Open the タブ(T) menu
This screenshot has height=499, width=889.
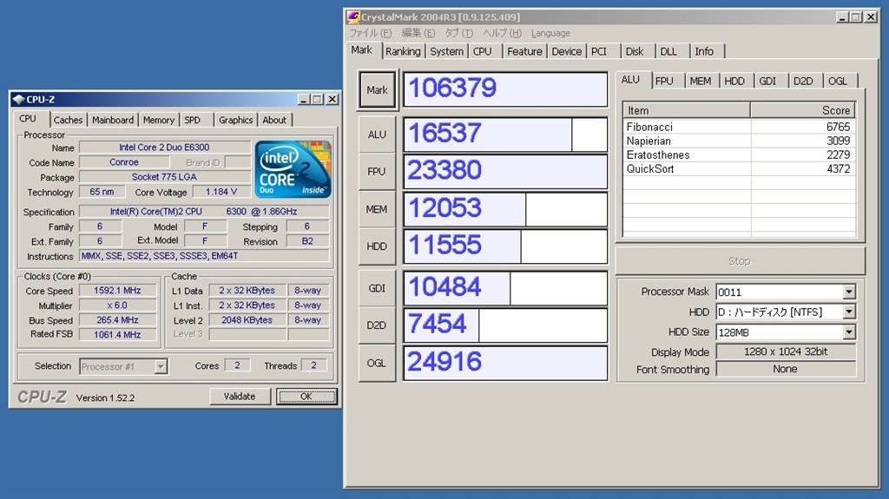coord(458,33)
